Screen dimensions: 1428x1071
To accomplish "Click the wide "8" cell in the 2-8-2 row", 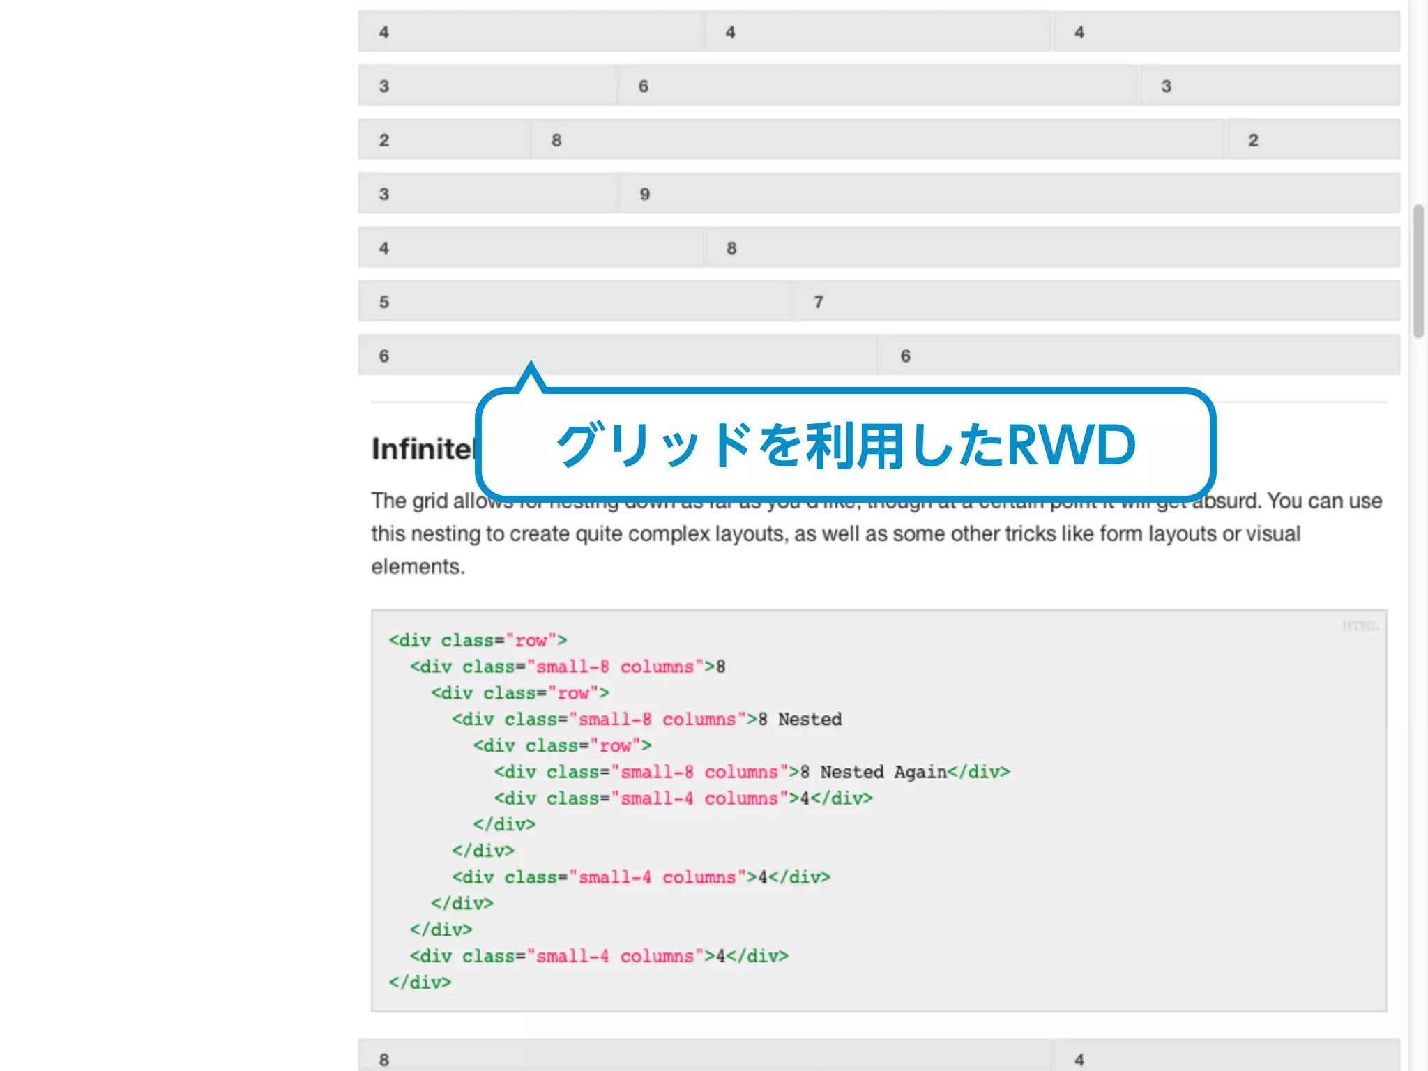I will [x=879, y=139].
